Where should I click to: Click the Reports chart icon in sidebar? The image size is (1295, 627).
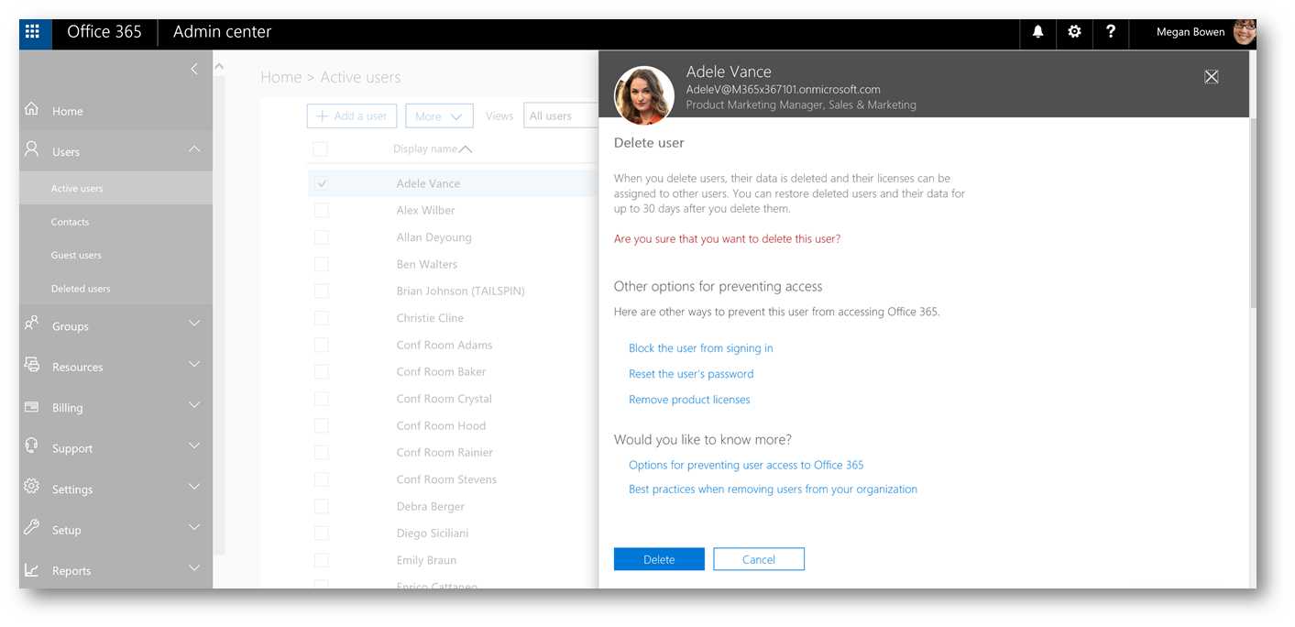coord(32,569)
